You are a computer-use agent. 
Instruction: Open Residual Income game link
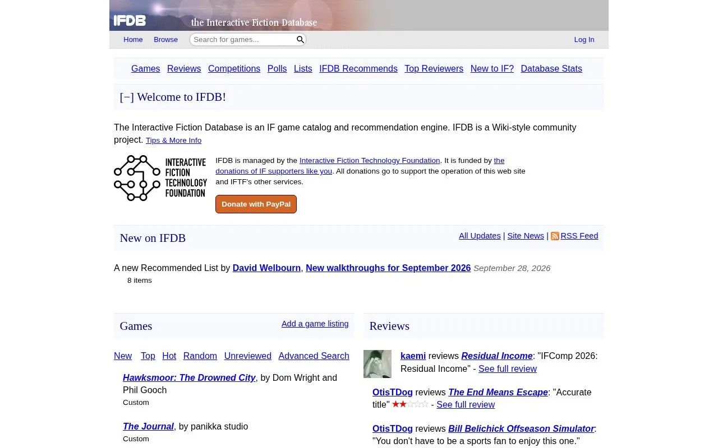point(497,356)
